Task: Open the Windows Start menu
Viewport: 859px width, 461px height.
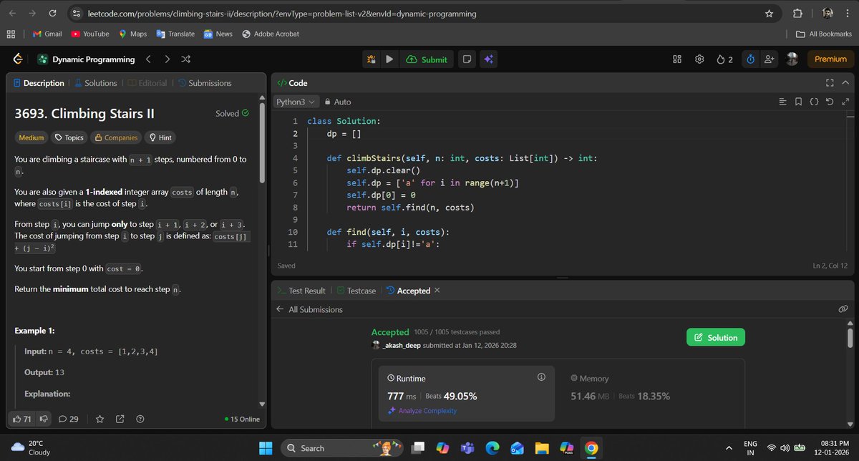Action: (x=266, y=448)
